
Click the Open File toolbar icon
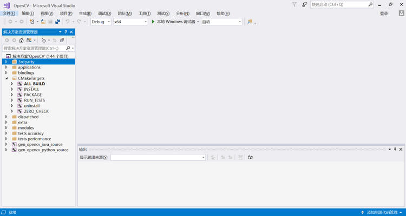[x=43, y=22]
